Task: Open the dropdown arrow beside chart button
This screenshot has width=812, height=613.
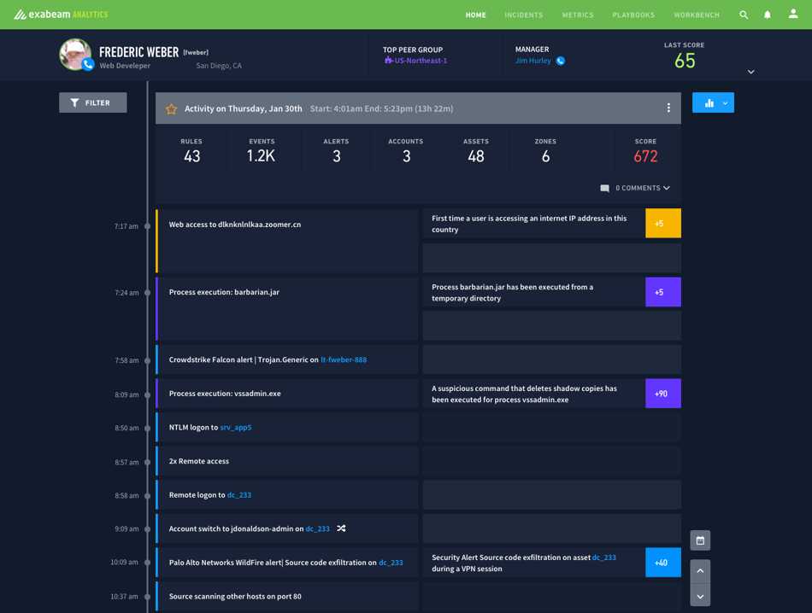Action: coord(725,103)
